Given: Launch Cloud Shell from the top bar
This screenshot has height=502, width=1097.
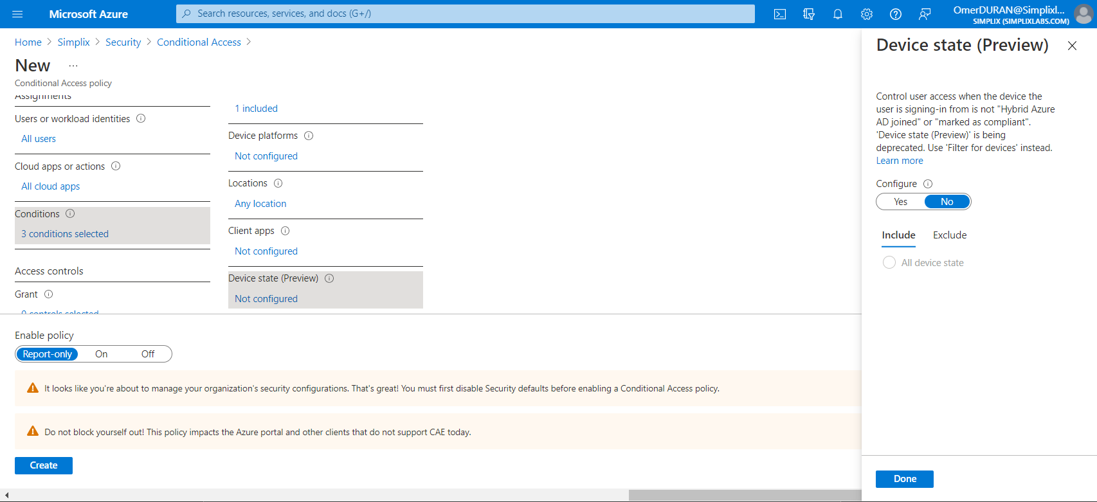Looking at the screenshot, I should 779,14.
